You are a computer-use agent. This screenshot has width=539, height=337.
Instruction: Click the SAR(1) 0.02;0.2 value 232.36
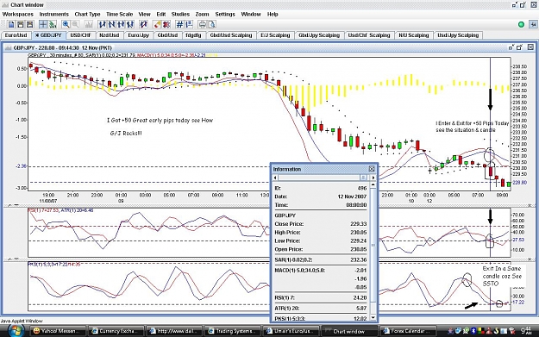coord(358,259)
